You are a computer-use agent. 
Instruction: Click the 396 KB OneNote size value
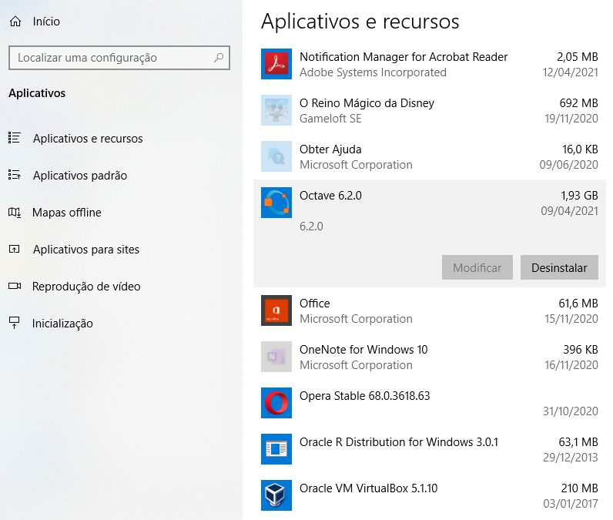coord(581,350)
